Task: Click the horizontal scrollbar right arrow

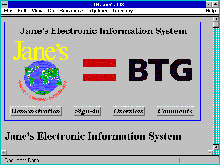Action: coord(210,153)
